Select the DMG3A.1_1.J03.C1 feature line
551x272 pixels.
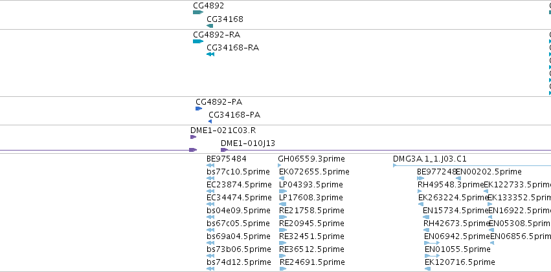click(472, 165)
